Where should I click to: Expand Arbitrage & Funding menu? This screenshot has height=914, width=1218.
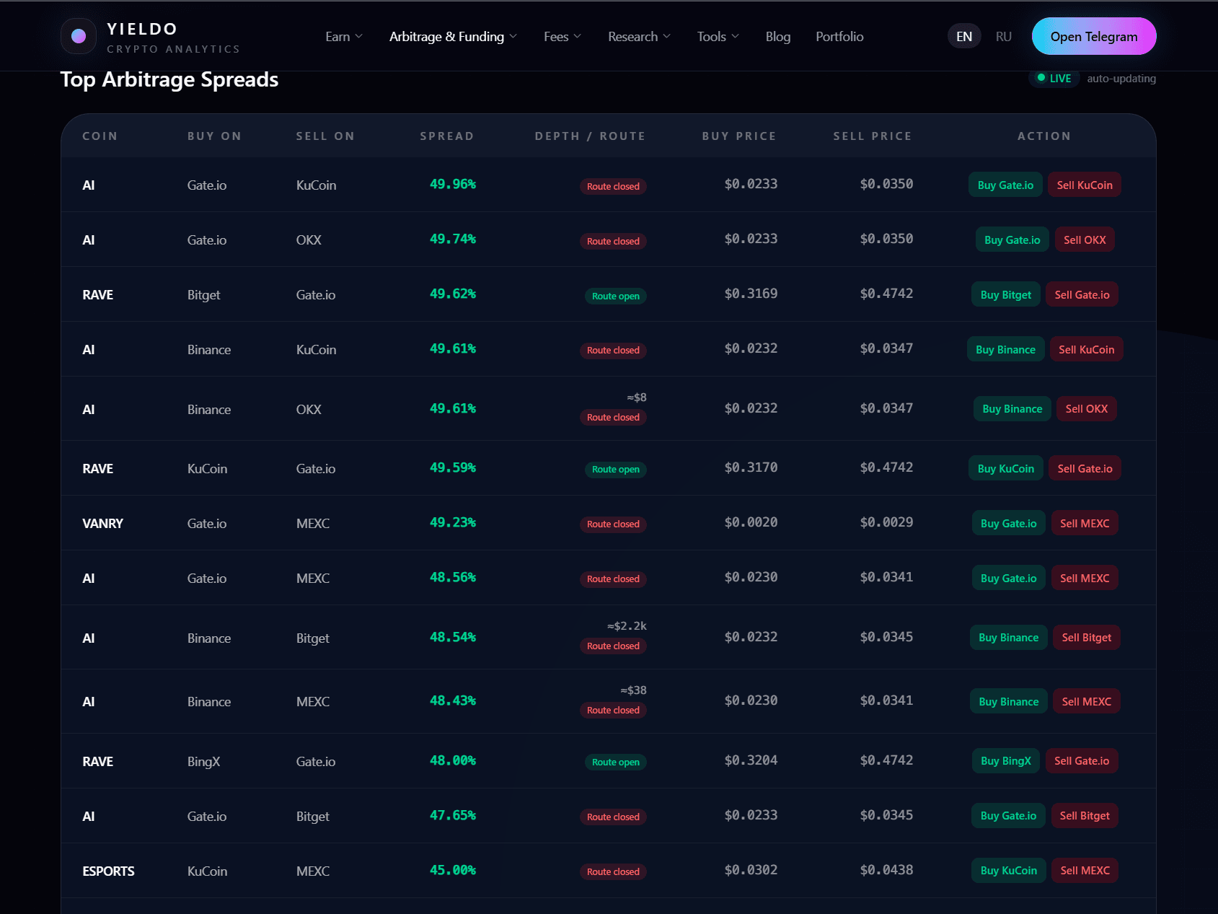(x=453, y=37)
